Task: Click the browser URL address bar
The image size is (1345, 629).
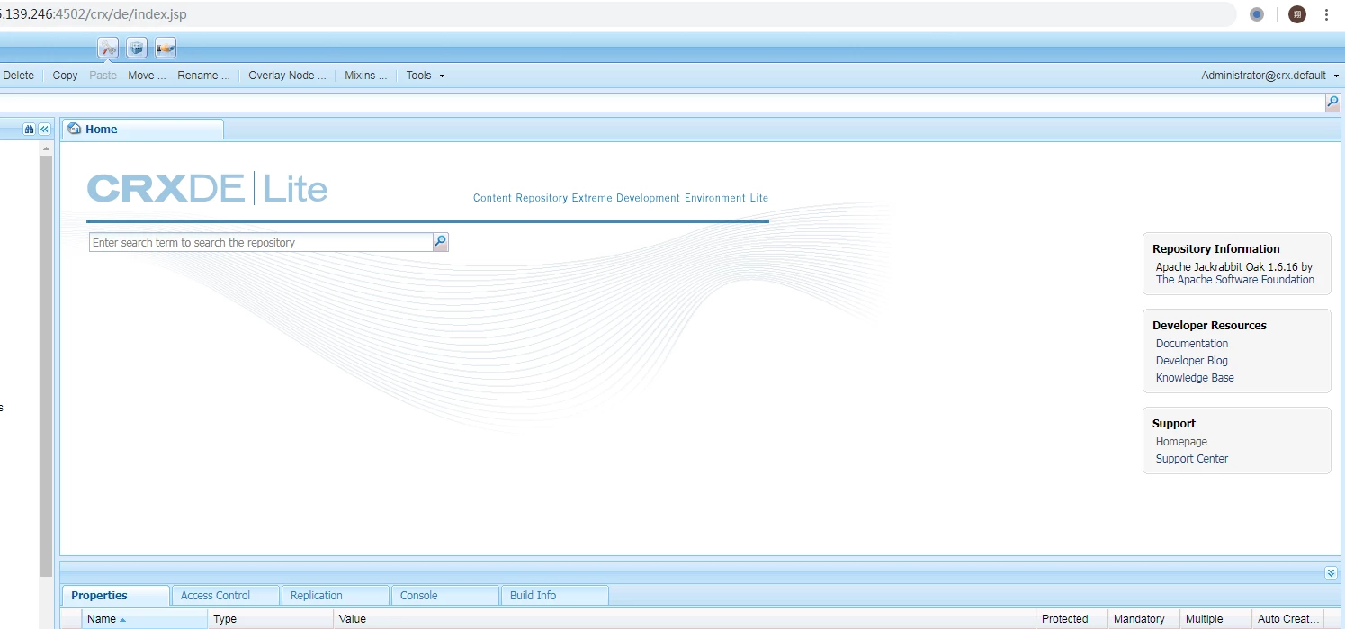Action: tap(617, 14)
